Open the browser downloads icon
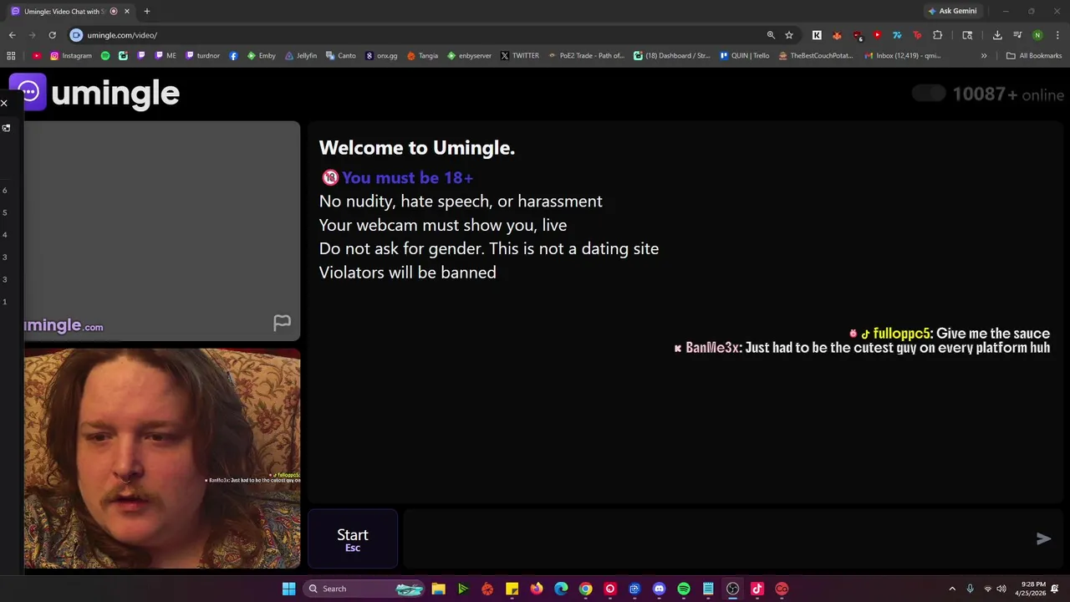The image size is (1070, 602). (997, 35)
